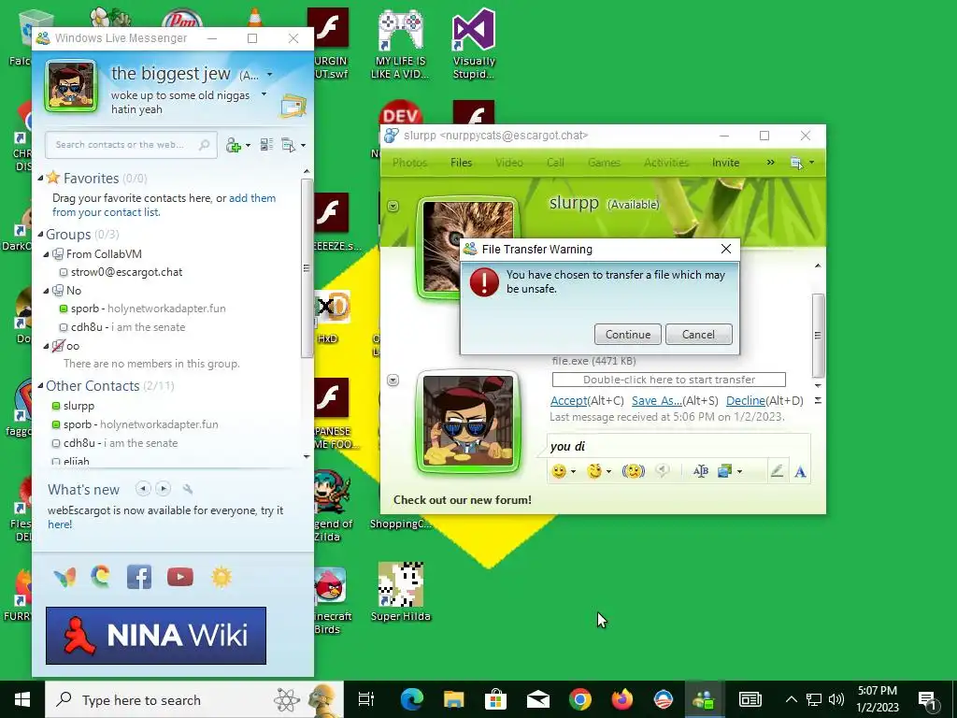This screenshot has height=718, width=957.
Task: Select contact strow0@escargot.chat
Action: coord(126,272)
